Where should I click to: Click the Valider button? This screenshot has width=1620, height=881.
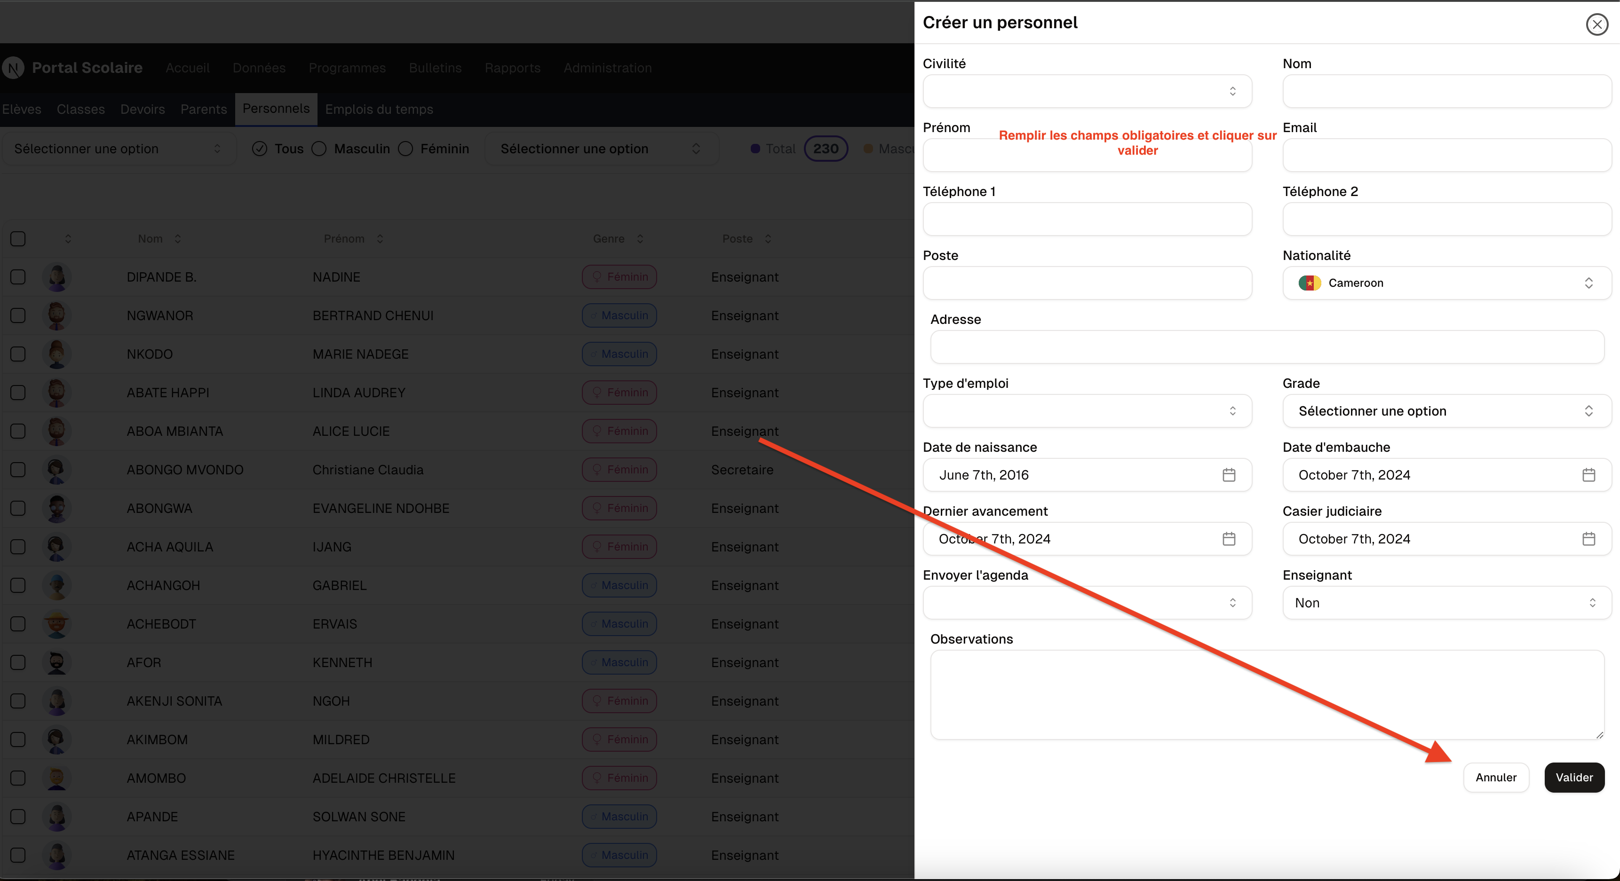point(1574,778)
